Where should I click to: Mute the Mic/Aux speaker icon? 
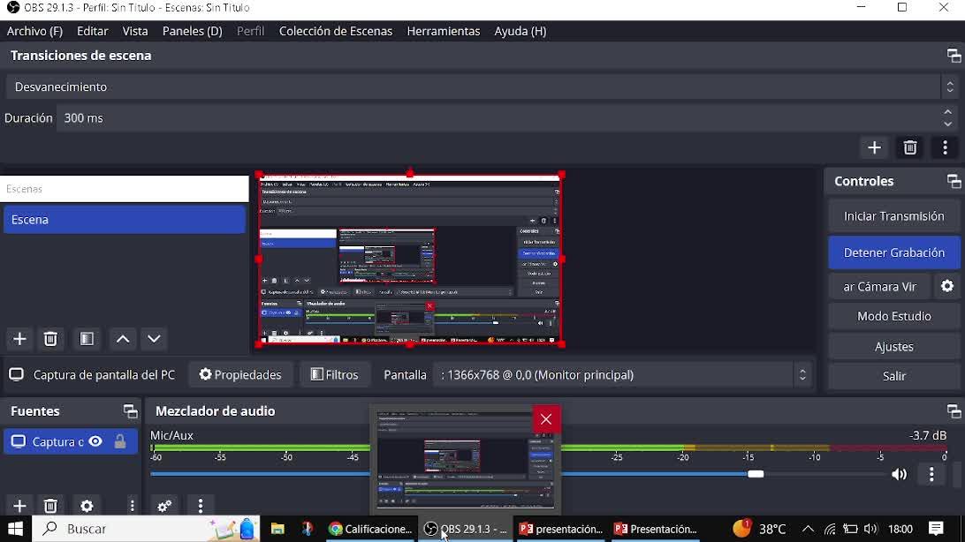pos(899,474)
